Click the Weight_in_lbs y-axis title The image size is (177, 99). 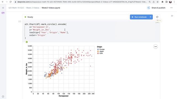coord(27,69)
